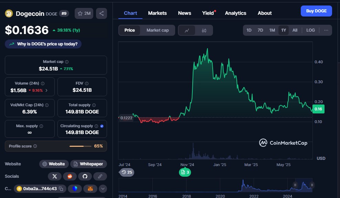340x198 pixels.
Task: Click the 6.39% Vol/Mkt Cap value
Action: [30, 112]
